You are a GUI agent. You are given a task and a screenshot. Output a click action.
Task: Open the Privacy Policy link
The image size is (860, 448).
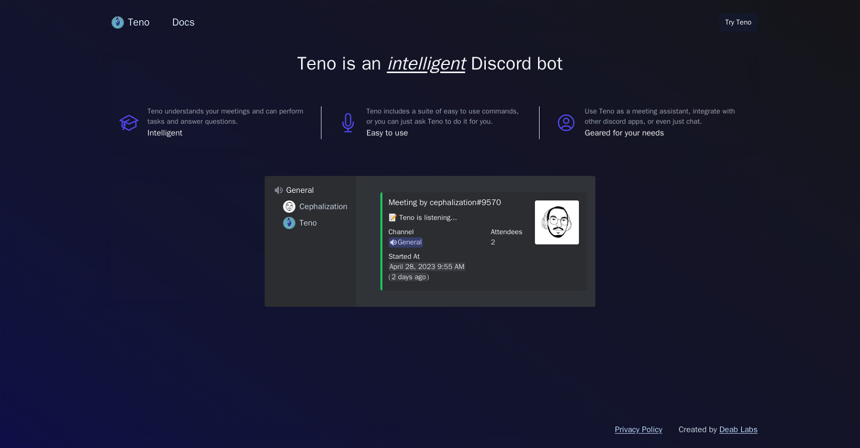tap(639, 430)
